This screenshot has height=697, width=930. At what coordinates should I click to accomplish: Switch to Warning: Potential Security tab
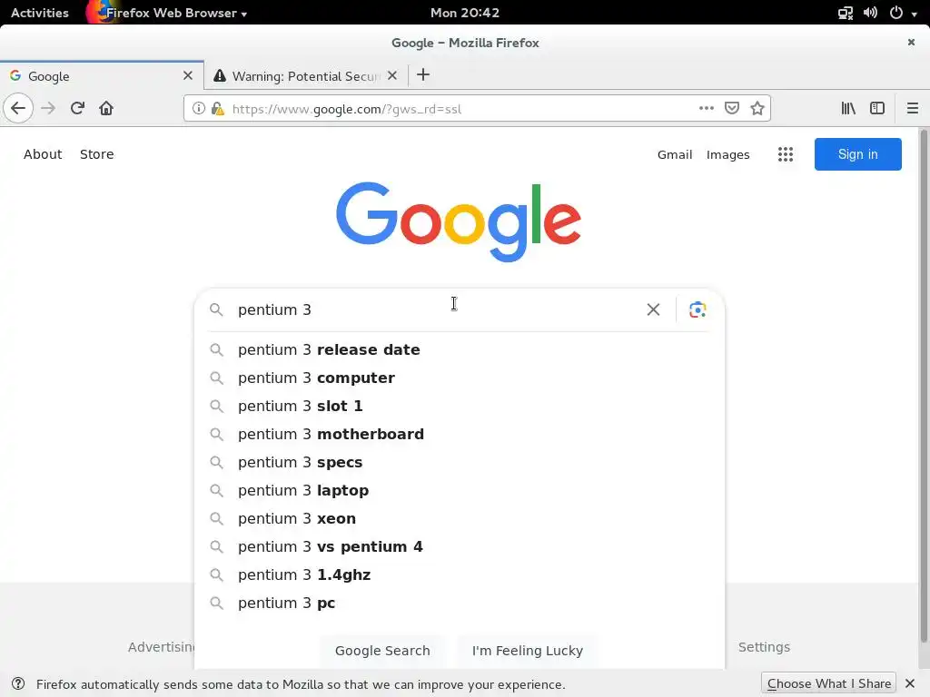click(306, 76)
